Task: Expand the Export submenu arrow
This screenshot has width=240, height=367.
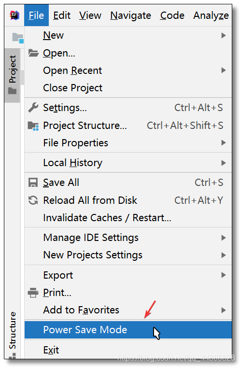Action: 224,275
